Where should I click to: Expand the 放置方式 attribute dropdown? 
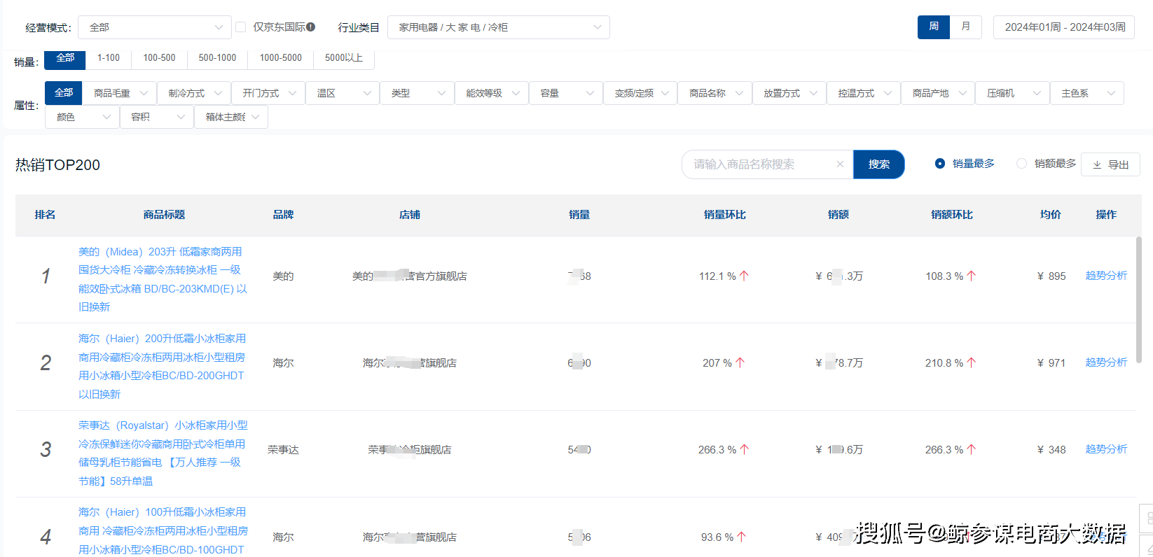point(789,93)
